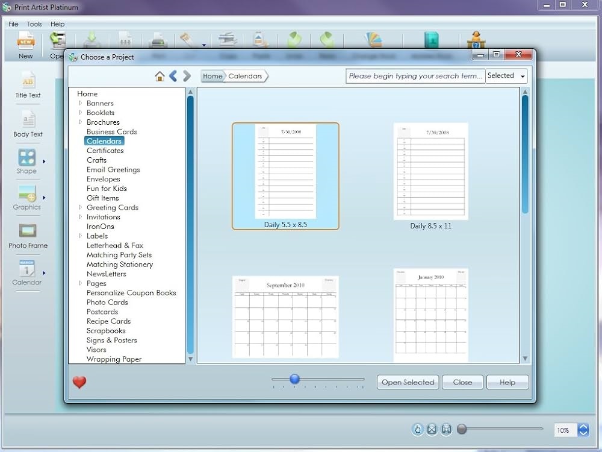Click the zoom slider knob at the bottom
The width and height of the screenshot is (602, 452).
tap(462, 429)
